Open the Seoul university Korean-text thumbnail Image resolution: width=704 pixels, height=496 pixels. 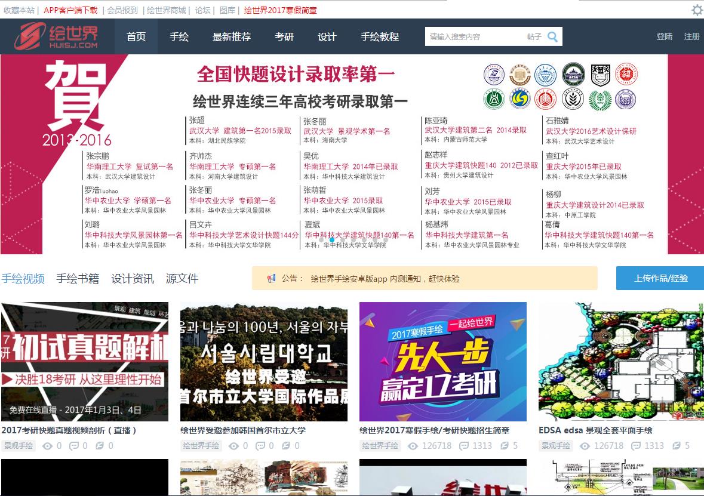tap(264, 362)
